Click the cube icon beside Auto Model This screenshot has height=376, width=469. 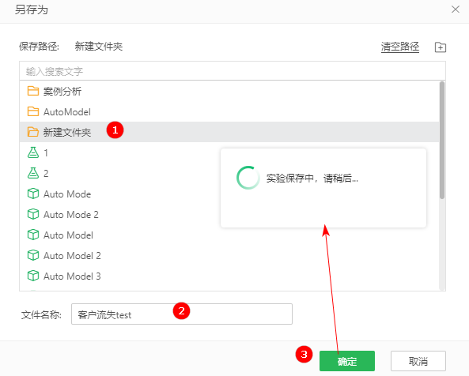tap(33, 235)
